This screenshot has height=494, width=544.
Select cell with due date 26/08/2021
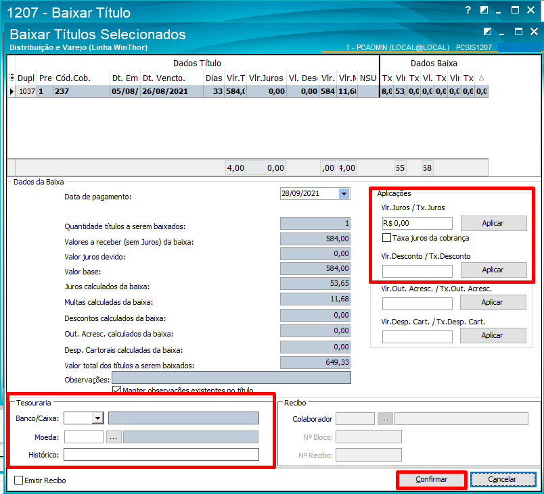point(172,91)
